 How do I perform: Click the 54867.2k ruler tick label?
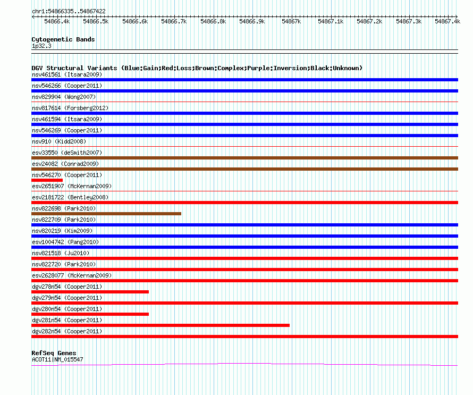tap(369, 21)
